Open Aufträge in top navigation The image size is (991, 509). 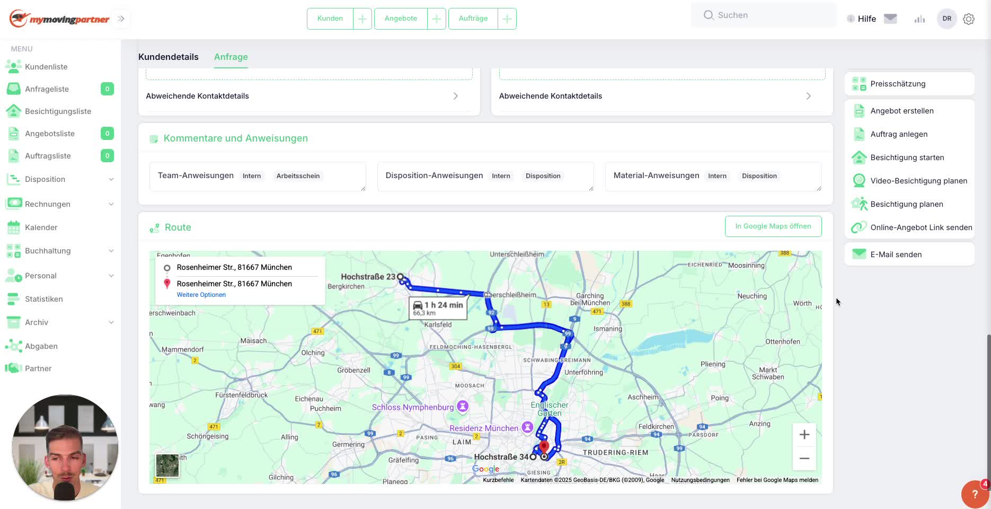pos(473,19)
